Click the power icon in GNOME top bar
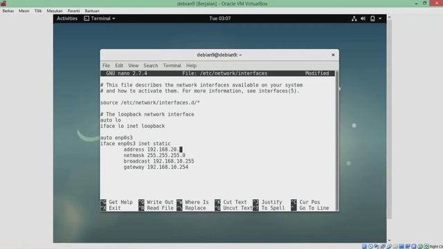The height and width of the screenshot is (249, 443). point(372,19)
